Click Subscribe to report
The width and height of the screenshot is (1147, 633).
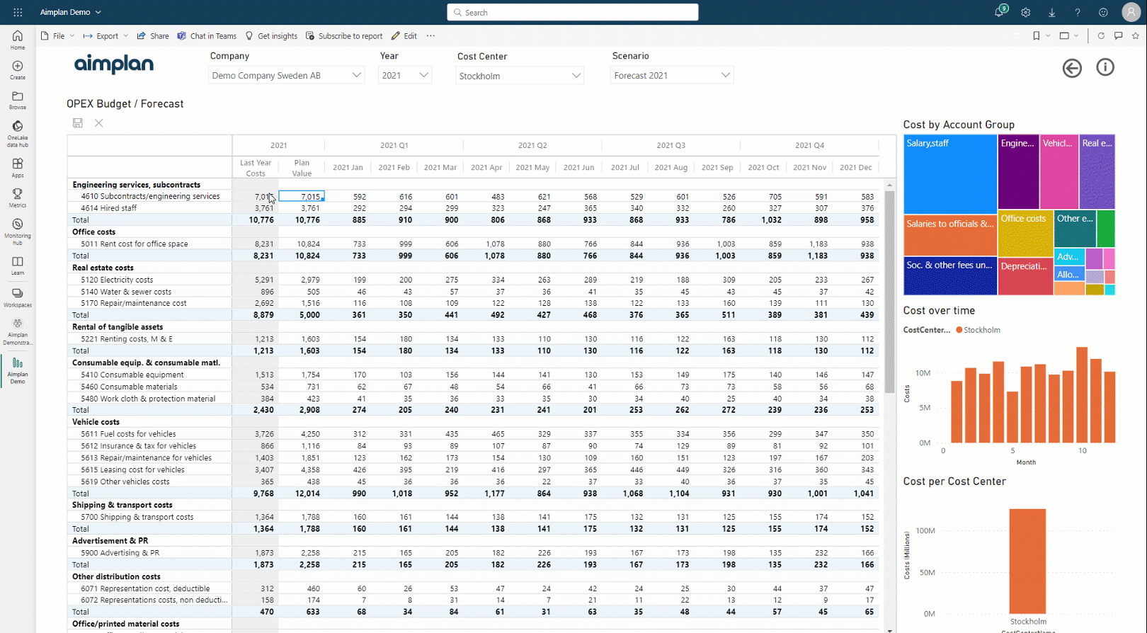tap(344, 35)
